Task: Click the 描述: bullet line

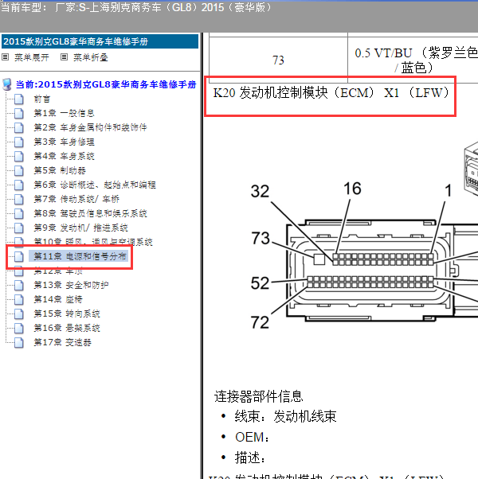Action: (250, 458)
